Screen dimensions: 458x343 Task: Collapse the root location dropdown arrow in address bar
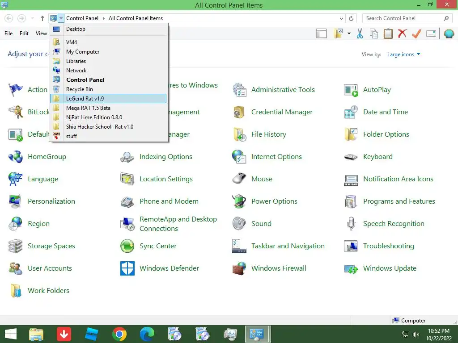click(61, 18)
